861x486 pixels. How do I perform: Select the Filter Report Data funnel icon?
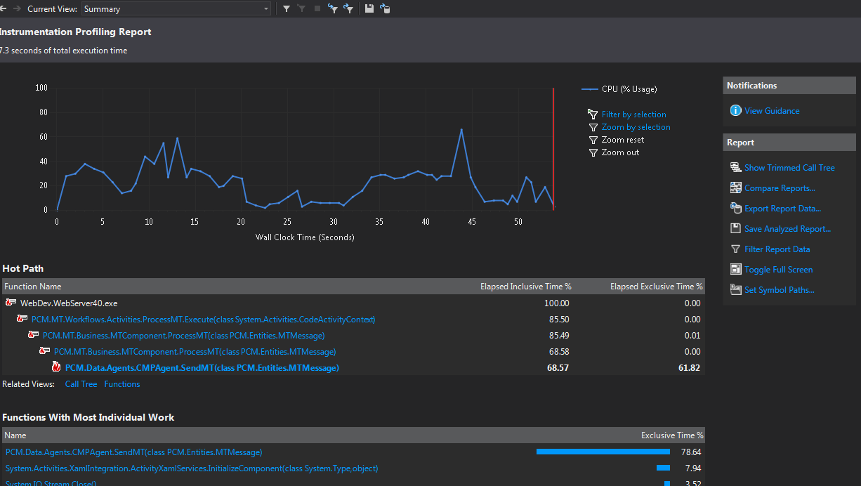coord(735,249)
